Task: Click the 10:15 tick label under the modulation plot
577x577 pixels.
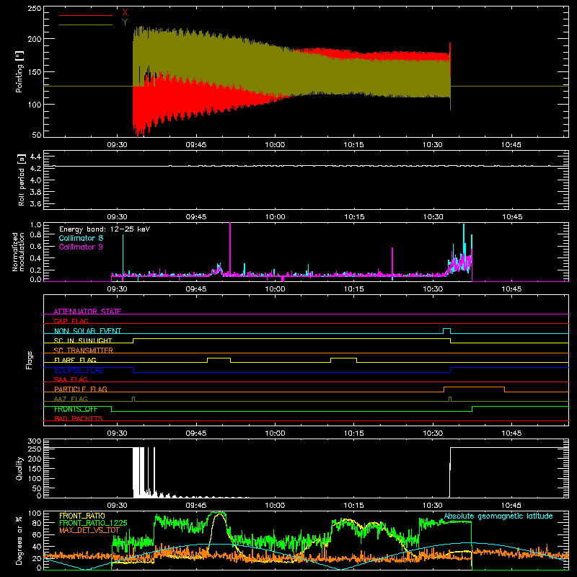Action: (x=354, y=289)
